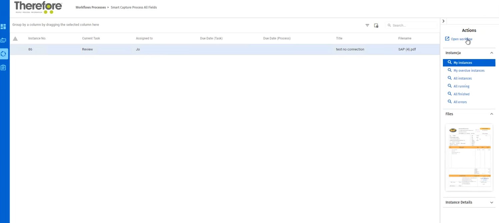Image resolution: width=499 pixels, height=223 pixels.
Task: Click the filter rows icon
Action: pyautogui.click(x=367, y=25)
